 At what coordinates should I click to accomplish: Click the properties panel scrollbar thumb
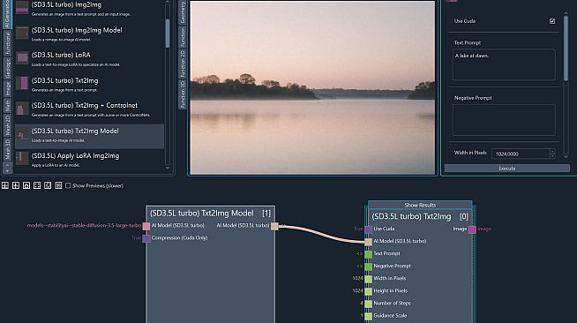click(566, 48)
